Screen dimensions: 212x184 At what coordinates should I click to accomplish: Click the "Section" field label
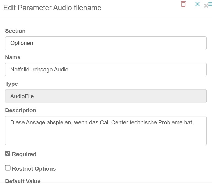tap(15, 31)
